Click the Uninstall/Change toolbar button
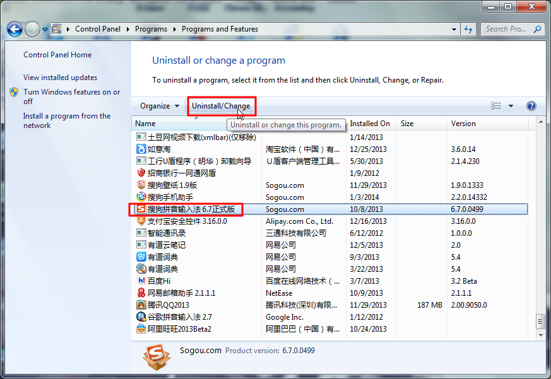This screenshot has width=551, height=379. 221,106
